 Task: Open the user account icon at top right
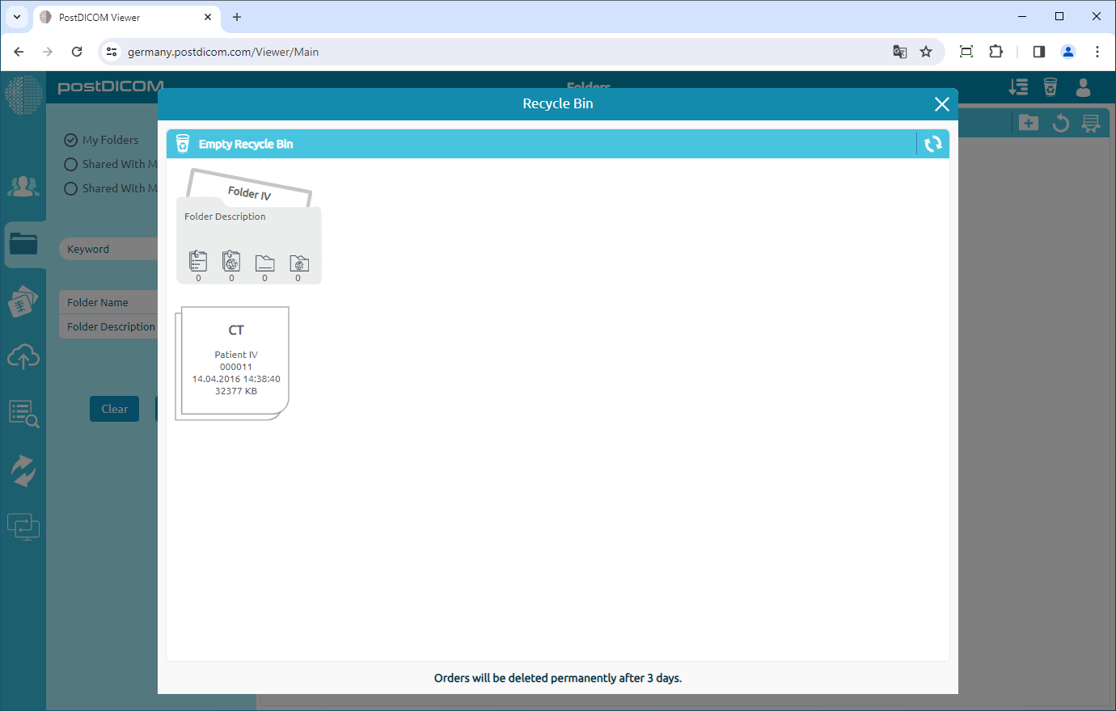[1083, 89]
